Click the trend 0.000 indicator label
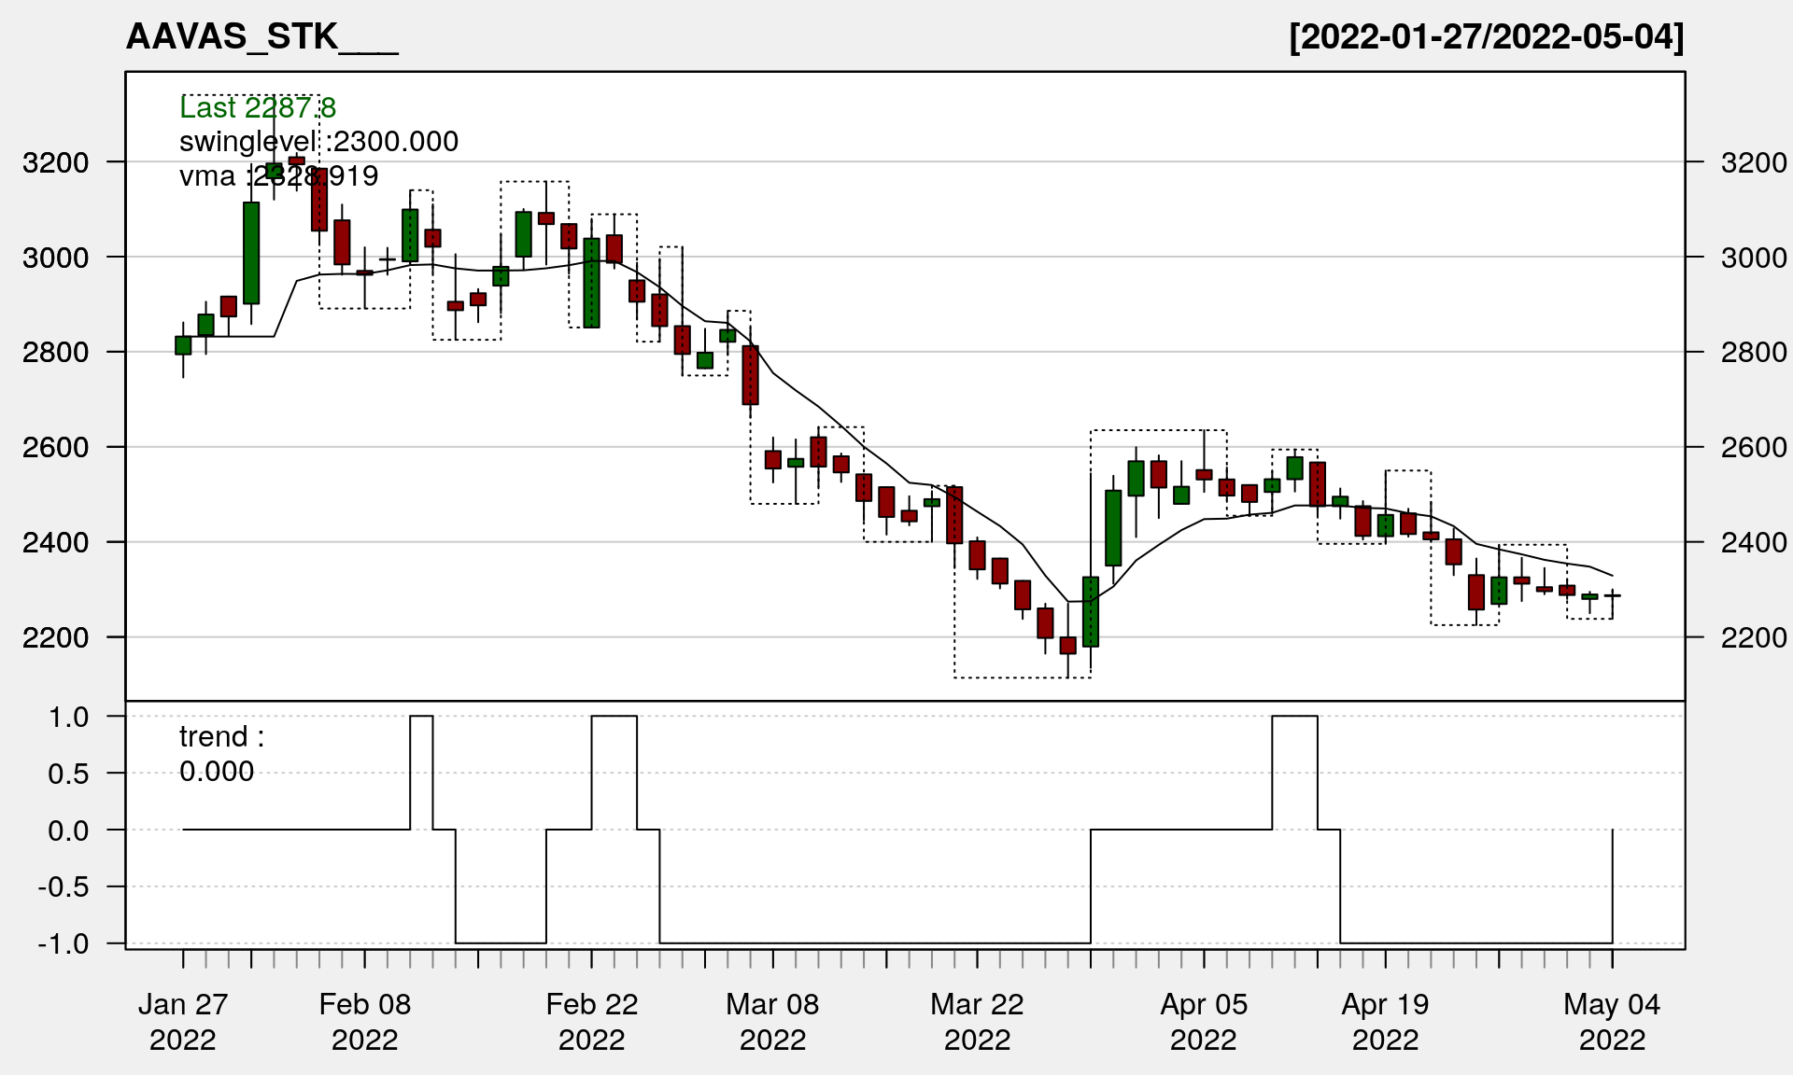This screenshot has width=1793, height=1075. (221, 754)
